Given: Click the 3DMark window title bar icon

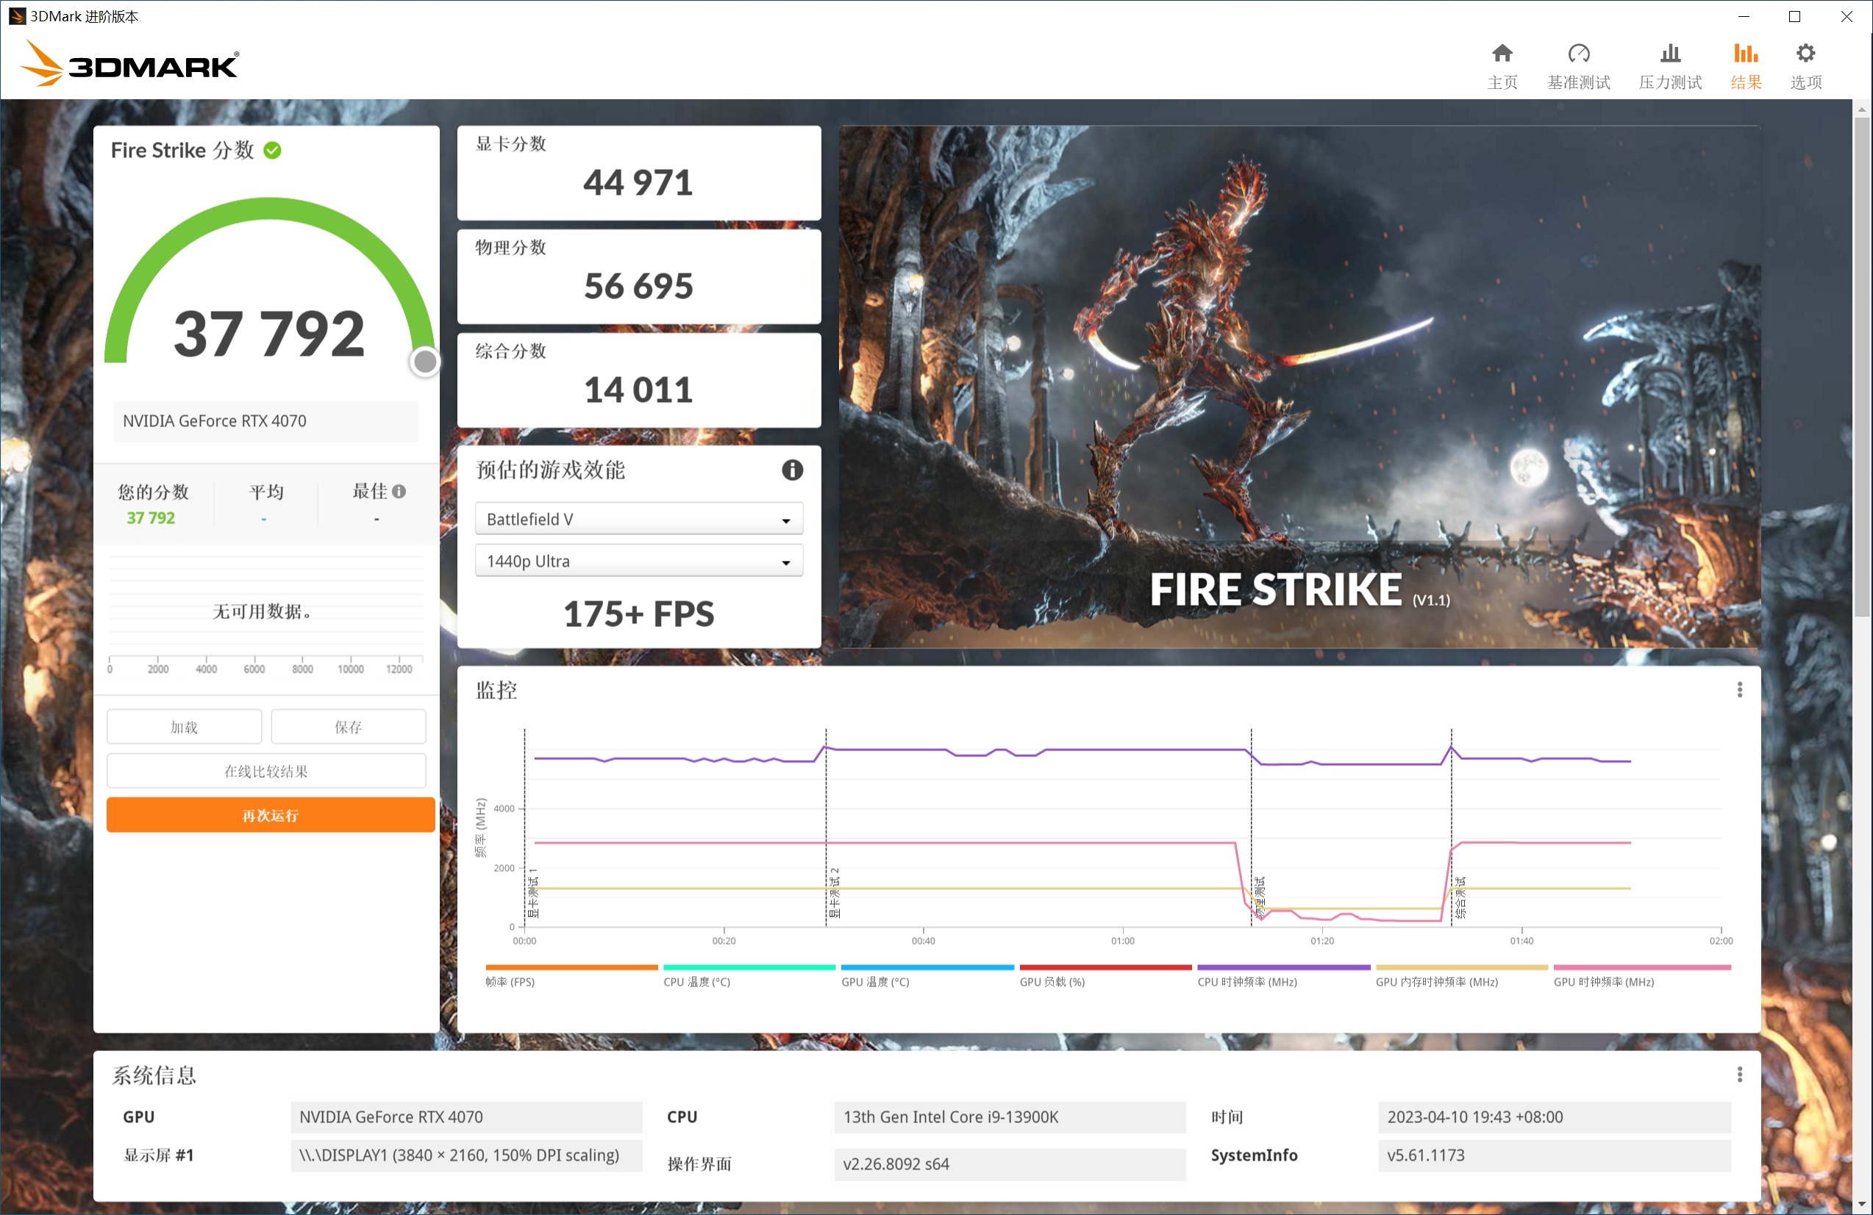Looking at the screenshot, I should point(16,15).
